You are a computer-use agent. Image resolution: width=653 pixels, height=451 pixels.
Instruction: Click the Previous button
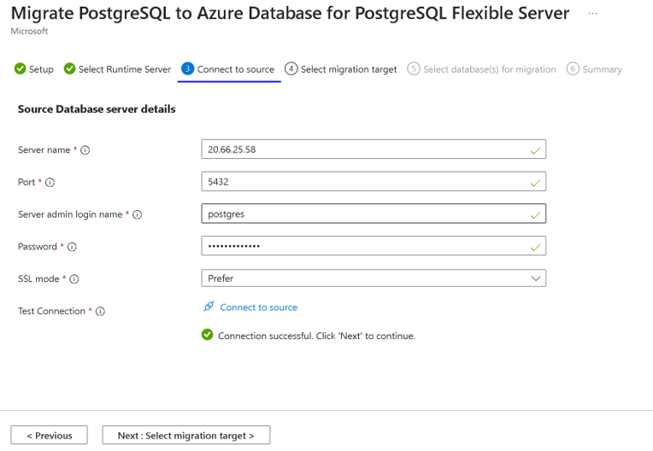[x=49, y=435]
